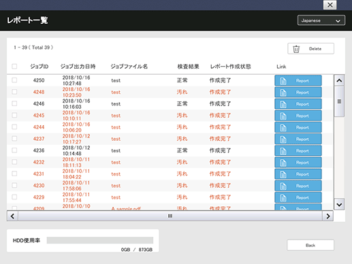This screenshot has width=352, height=264.
Task: Open the Japanese language dropdown
Action: pos(321,20)
